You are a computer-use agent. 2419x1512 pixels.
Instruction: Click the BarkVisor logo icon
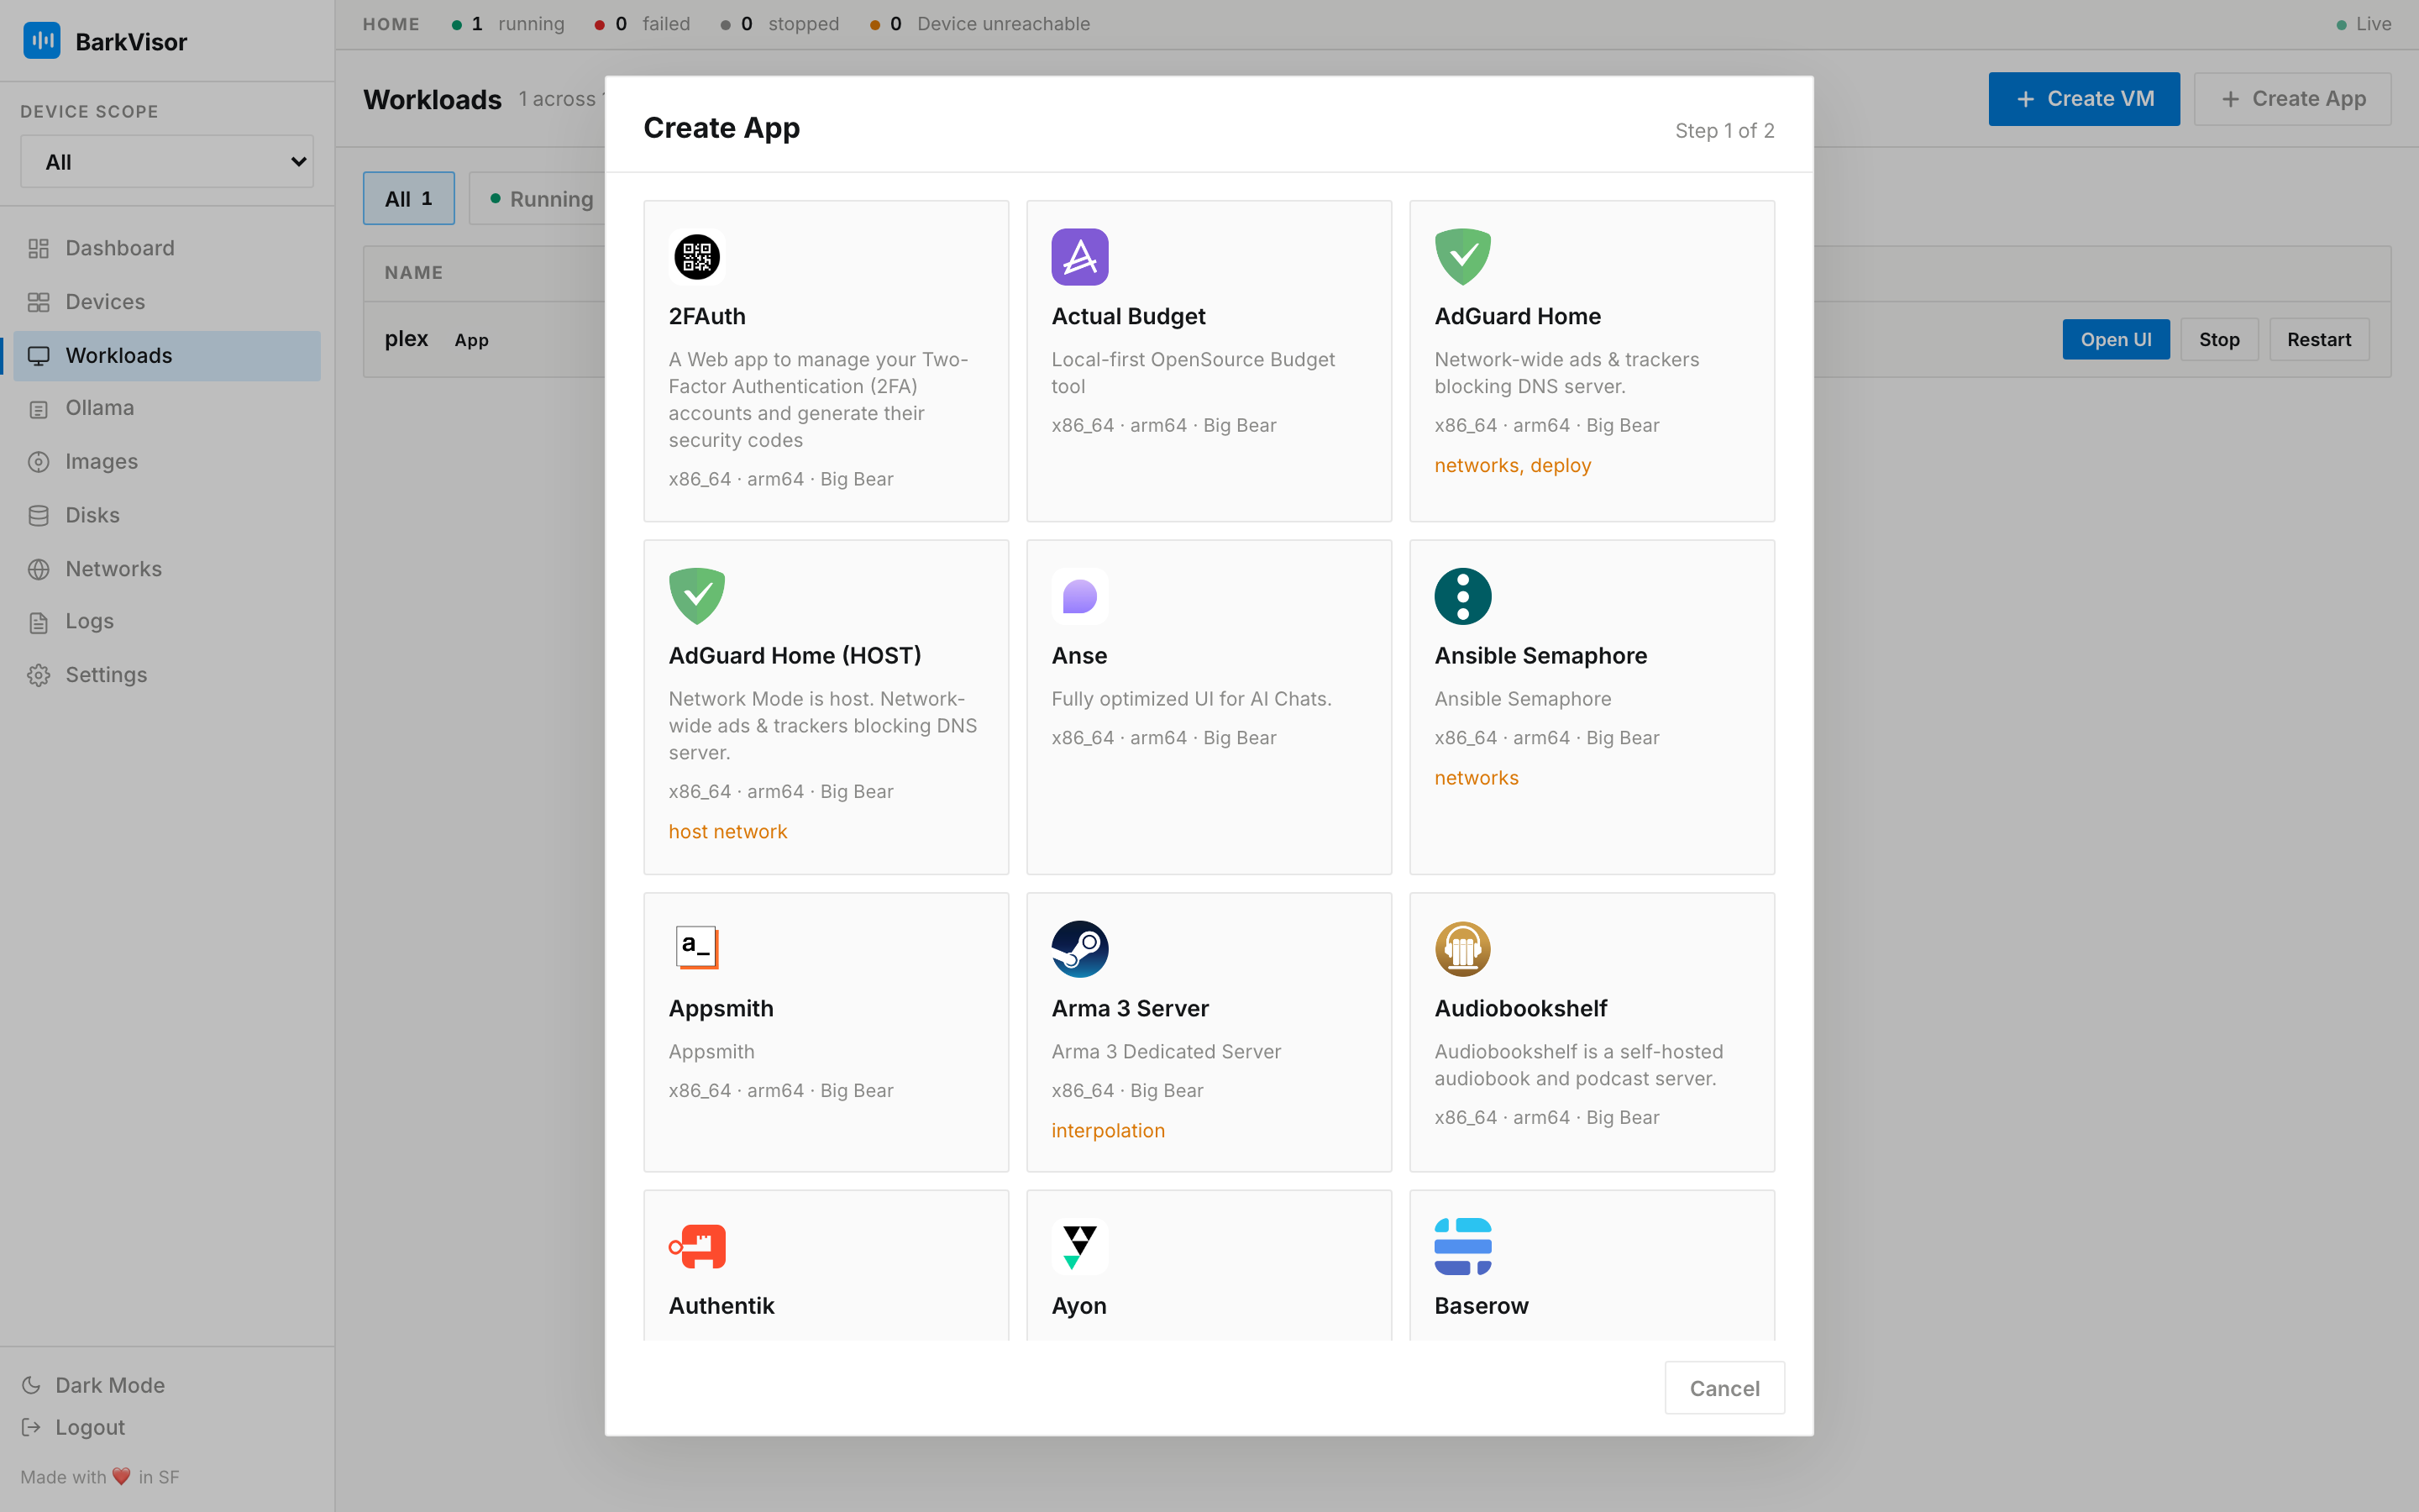tap(42, 41)
